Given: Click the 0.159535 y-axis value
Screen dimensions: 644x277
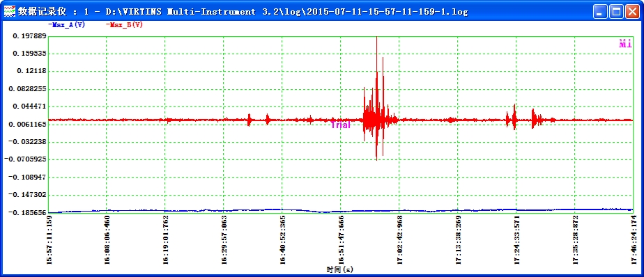Looking at the screenshot, I should [29, 54].
